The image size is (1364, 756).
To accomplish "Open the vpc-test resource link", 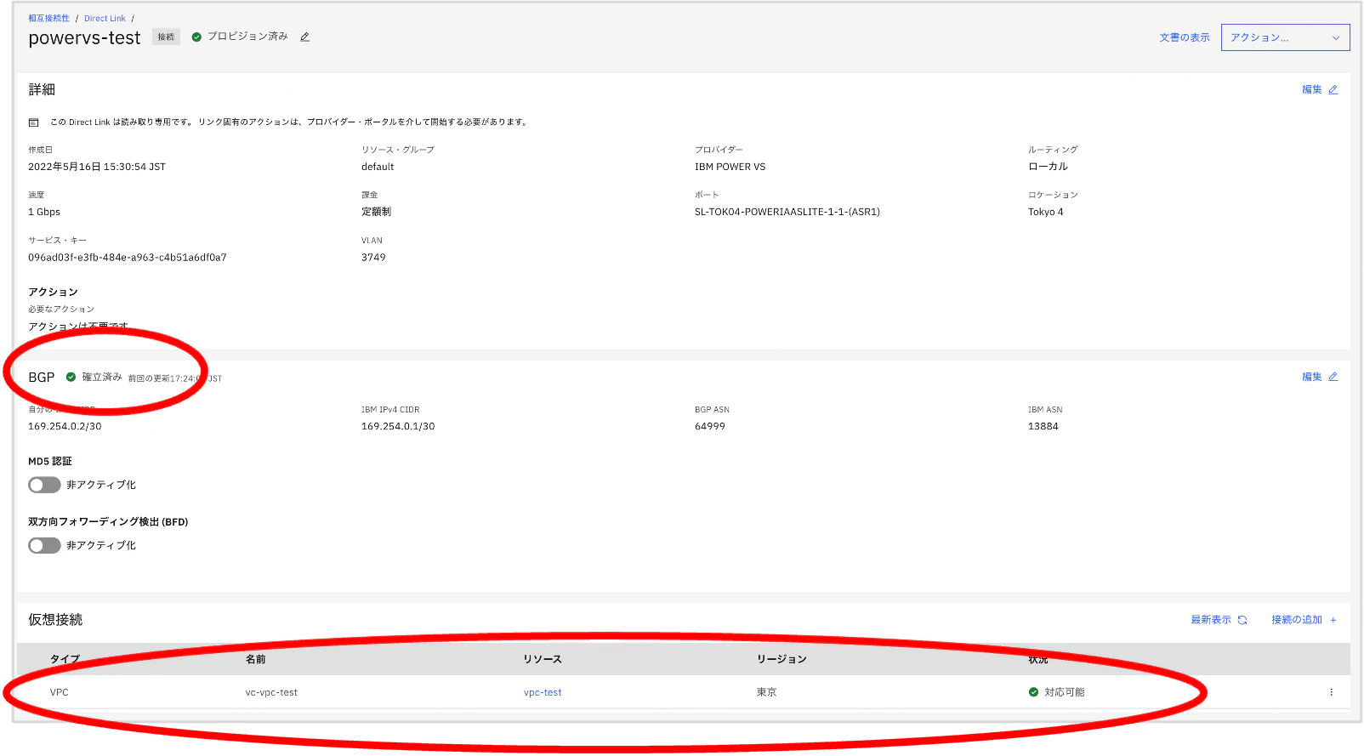I will 543,692.
